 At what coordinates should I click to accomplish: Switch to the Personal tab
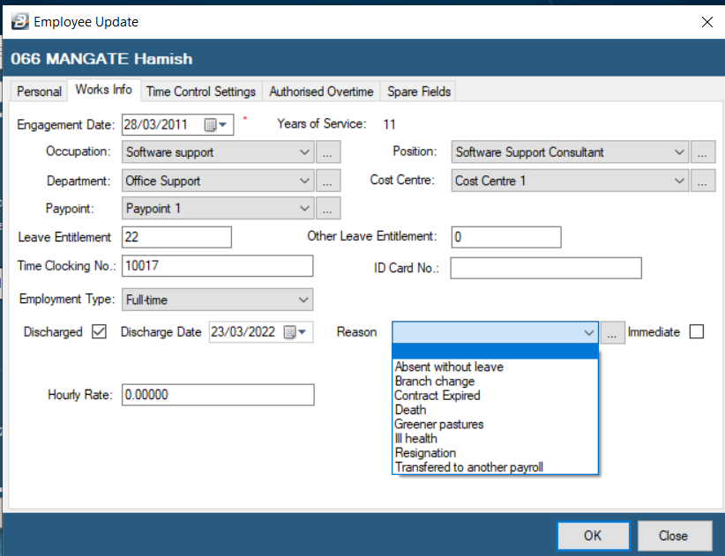[40, 92]
